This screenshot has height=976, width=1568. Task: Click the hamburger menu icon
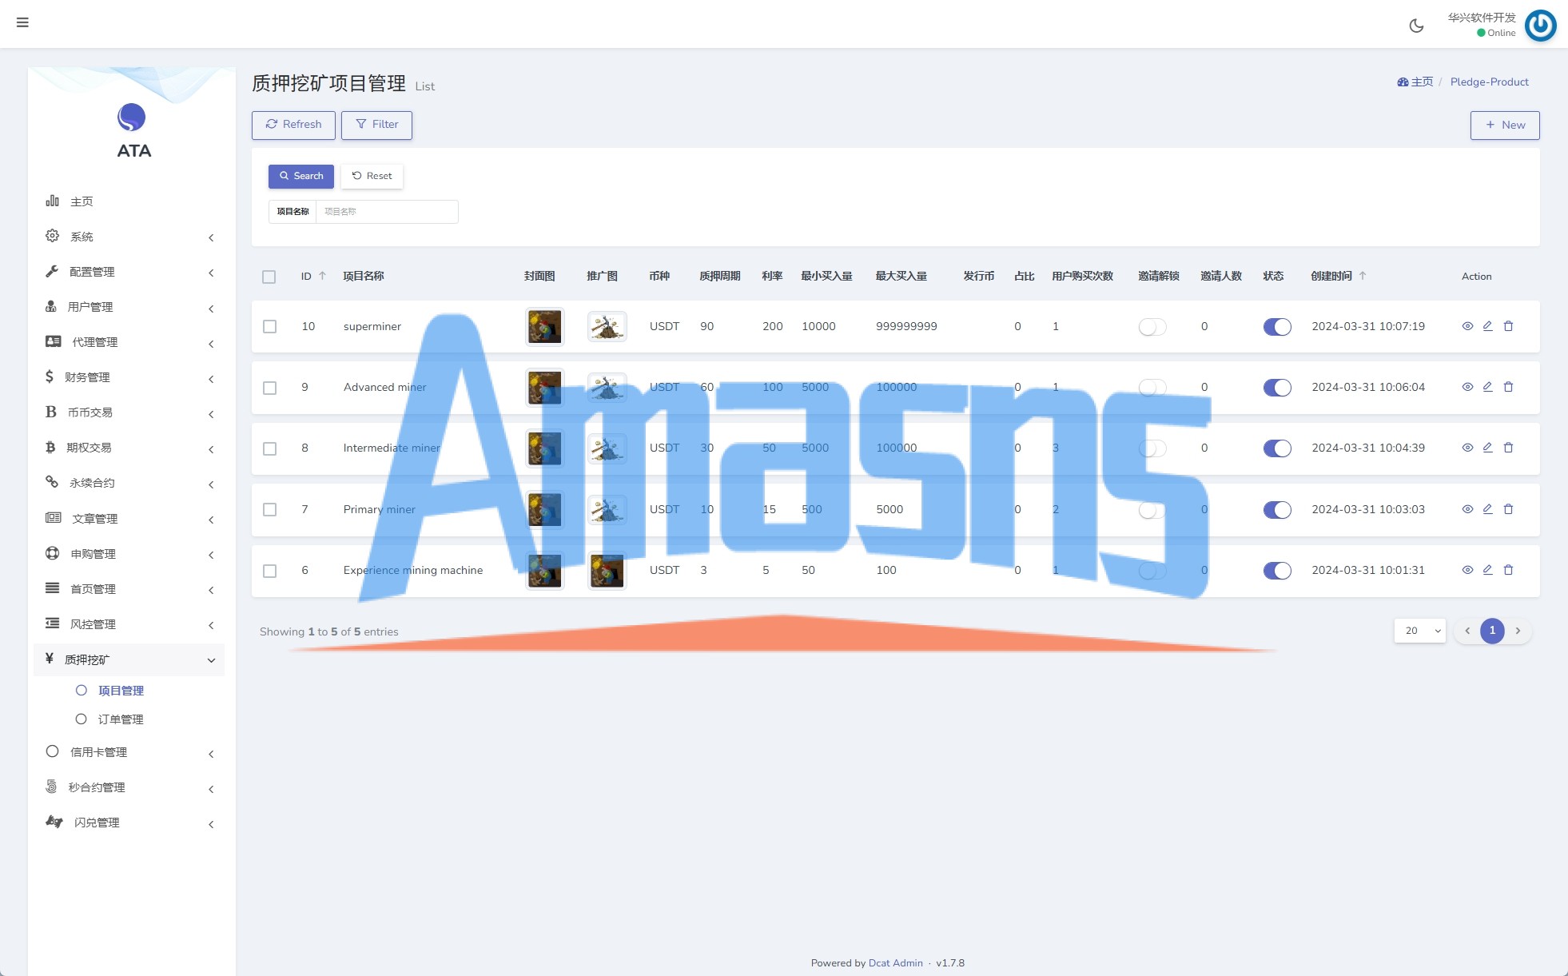click(x=22, y=22)
